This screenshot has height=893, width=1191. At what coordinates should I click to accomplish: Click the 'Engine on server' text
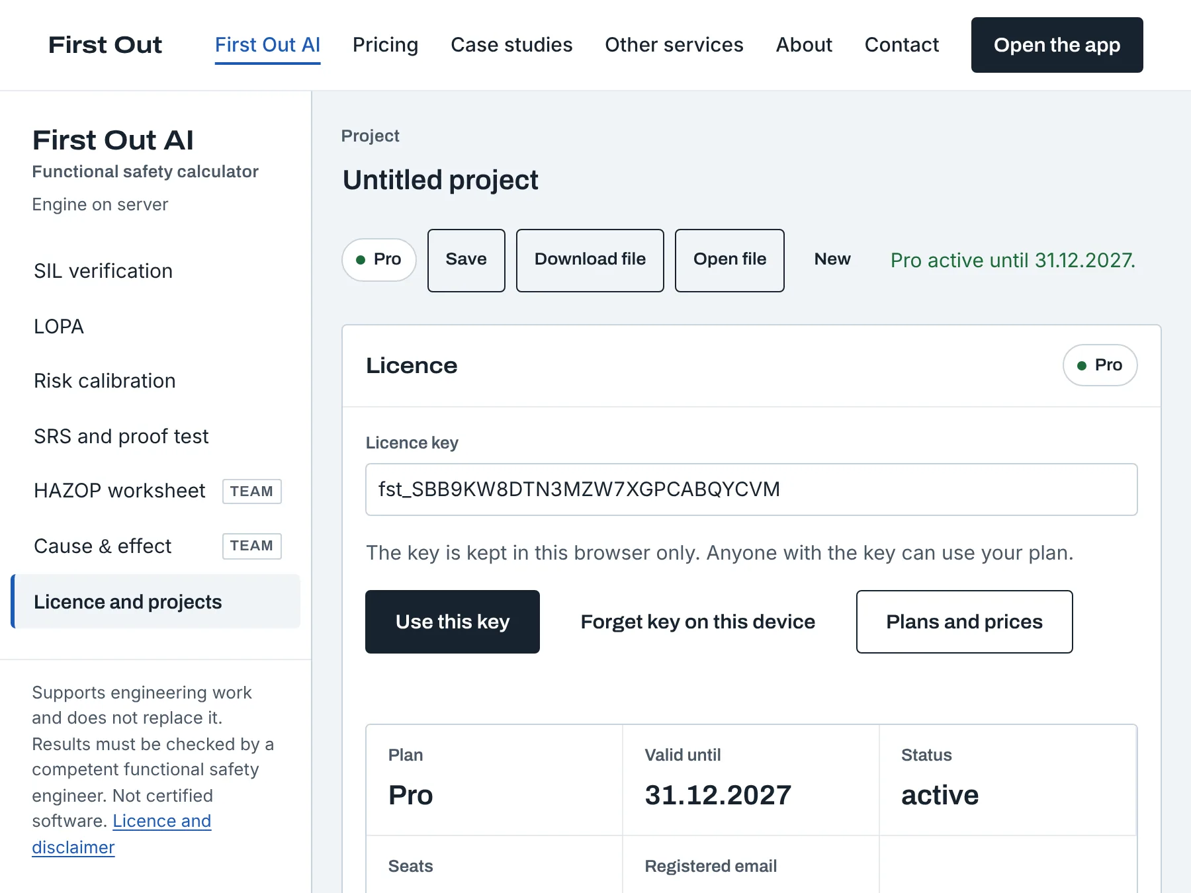(100, 204)
